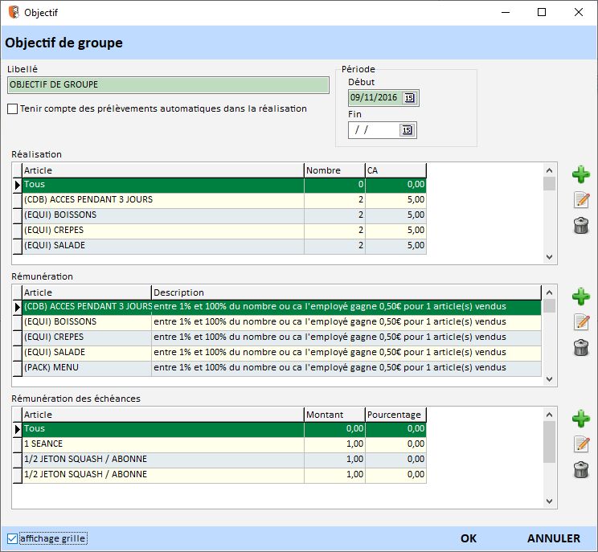Viewport: 598px width, 552px height.
Task: Edit selected Réalisation entry with pencil icon
Action: (x=580, y=200)
